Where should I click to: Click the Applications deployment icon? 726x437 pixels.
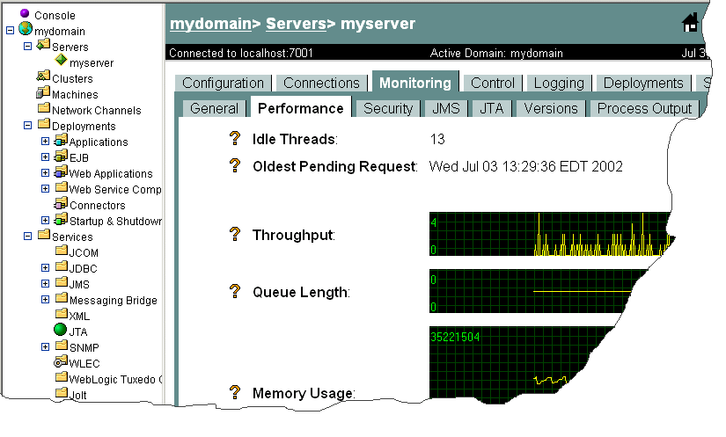61,140
